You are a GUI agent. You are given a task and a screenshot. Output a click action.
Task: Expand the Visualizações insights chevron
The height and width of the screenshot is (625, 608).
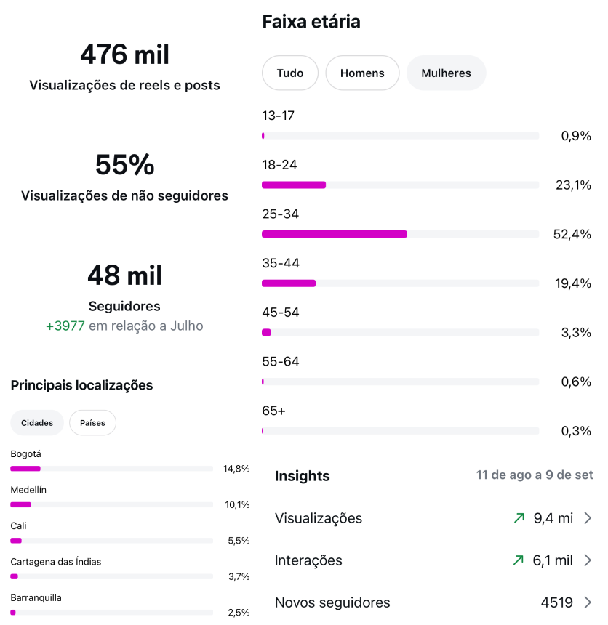tap(588, 518)
